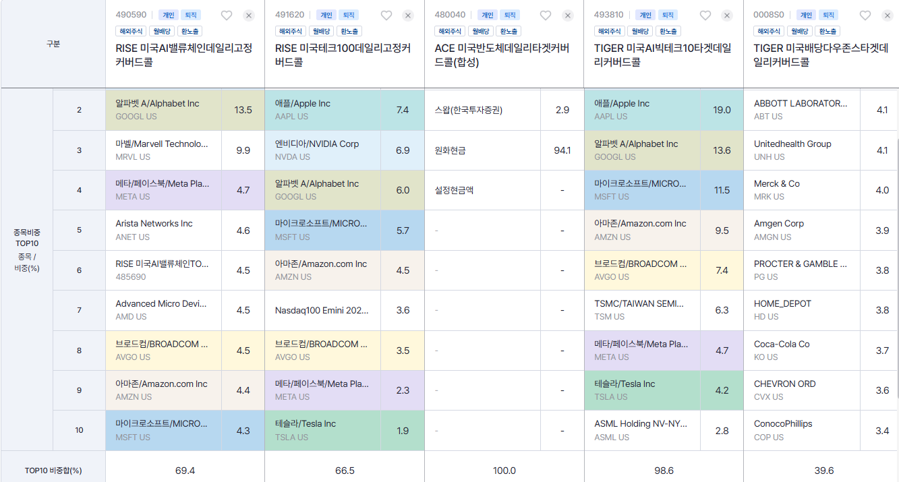Screen dimensions: 899x482
Task: Click the 구분 header cell
Action: (x=53, y=44)
